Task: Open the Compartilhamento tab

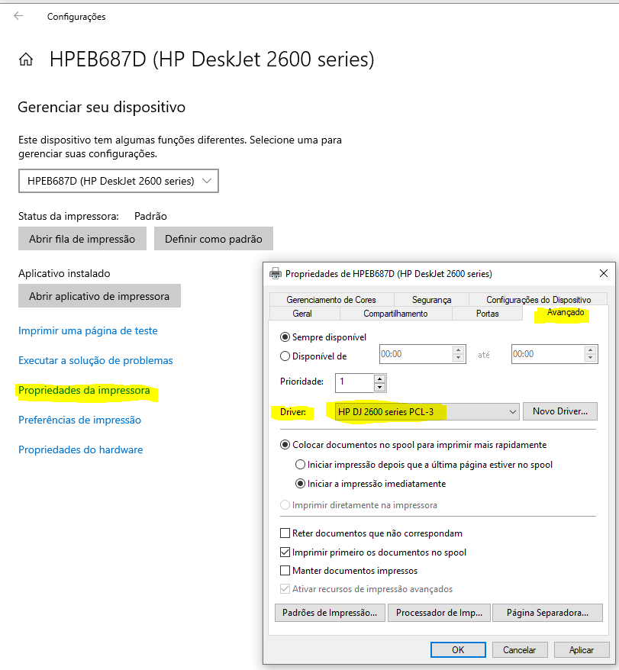Action: tap(395, 314)
